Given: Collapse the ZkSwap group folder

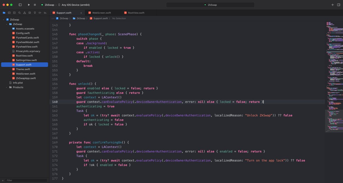Looking at the screenshot, I should [x=6, y=24].
